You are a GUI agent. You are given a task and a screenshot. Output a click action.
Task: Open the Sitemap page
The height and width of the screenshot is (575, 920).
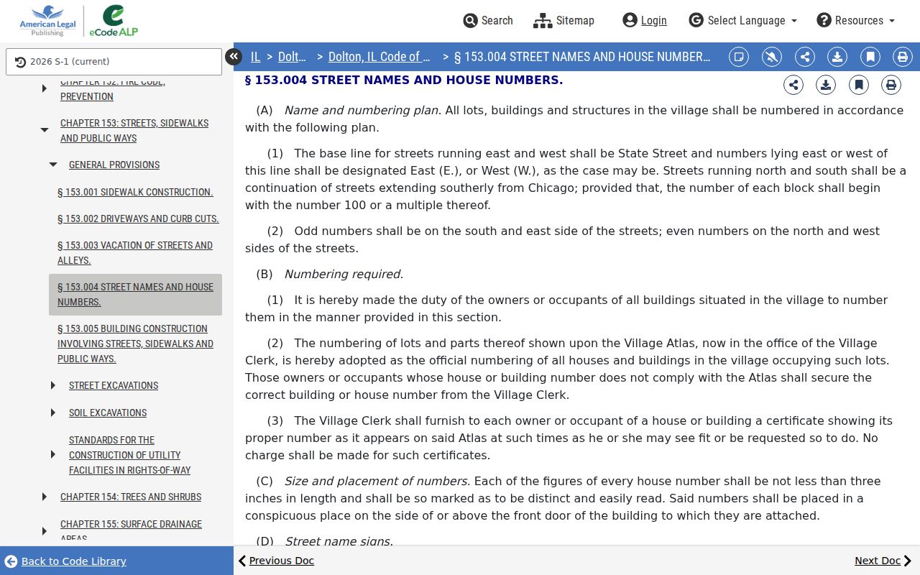click(563, 20)
